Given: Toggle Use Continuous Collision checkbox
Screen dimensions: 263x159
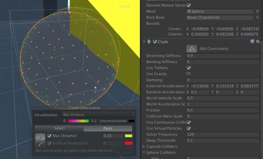Looking at the screenshot, I should [189, 122].
